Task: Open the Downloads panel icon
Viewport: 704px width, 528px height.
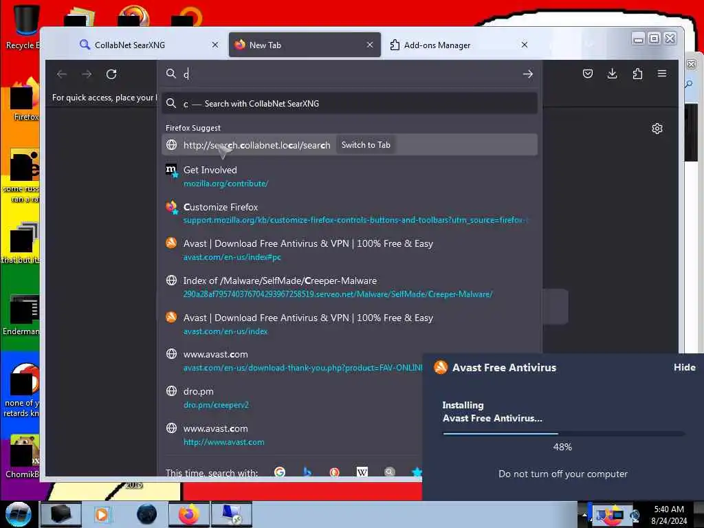Action: [612, 74]
